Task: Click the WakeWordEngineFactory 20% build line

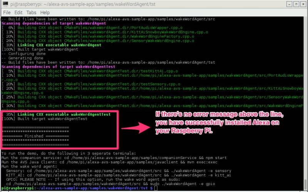Action: 98,36
